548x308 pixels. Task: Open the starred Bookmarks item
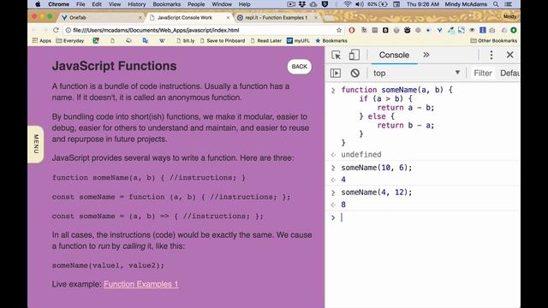click(331, 40)
